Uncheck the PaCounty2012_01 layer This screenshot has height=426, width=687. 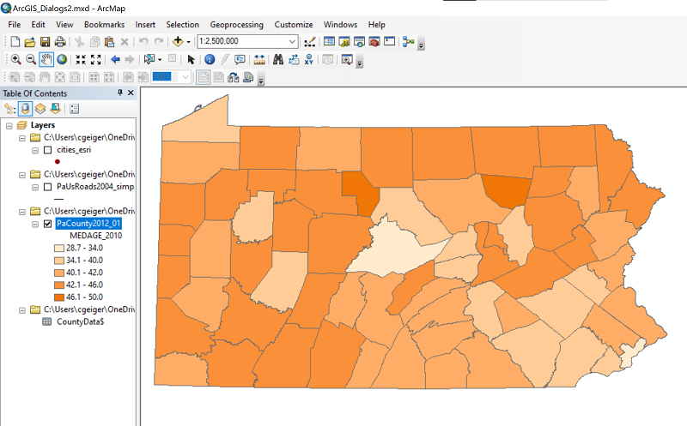[x=48, y=224]
